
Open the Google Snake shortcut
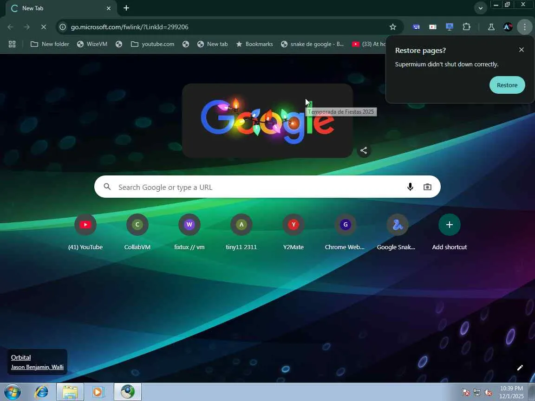(x=397, y=232)
